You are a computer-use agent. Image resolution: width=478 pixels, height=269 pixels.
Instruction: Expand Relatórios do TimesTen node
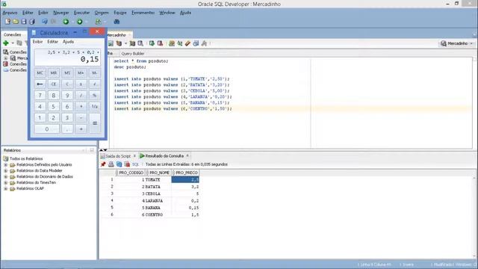(5, 182)
